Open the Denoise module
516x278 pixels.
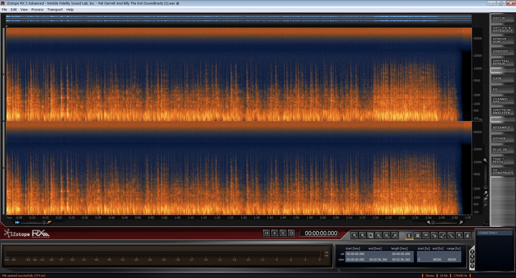click(503, 52)
